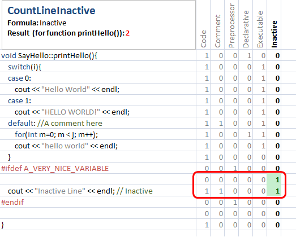Click the 'default: //A comment here' line
296x237 pixels.
[55, 124]
